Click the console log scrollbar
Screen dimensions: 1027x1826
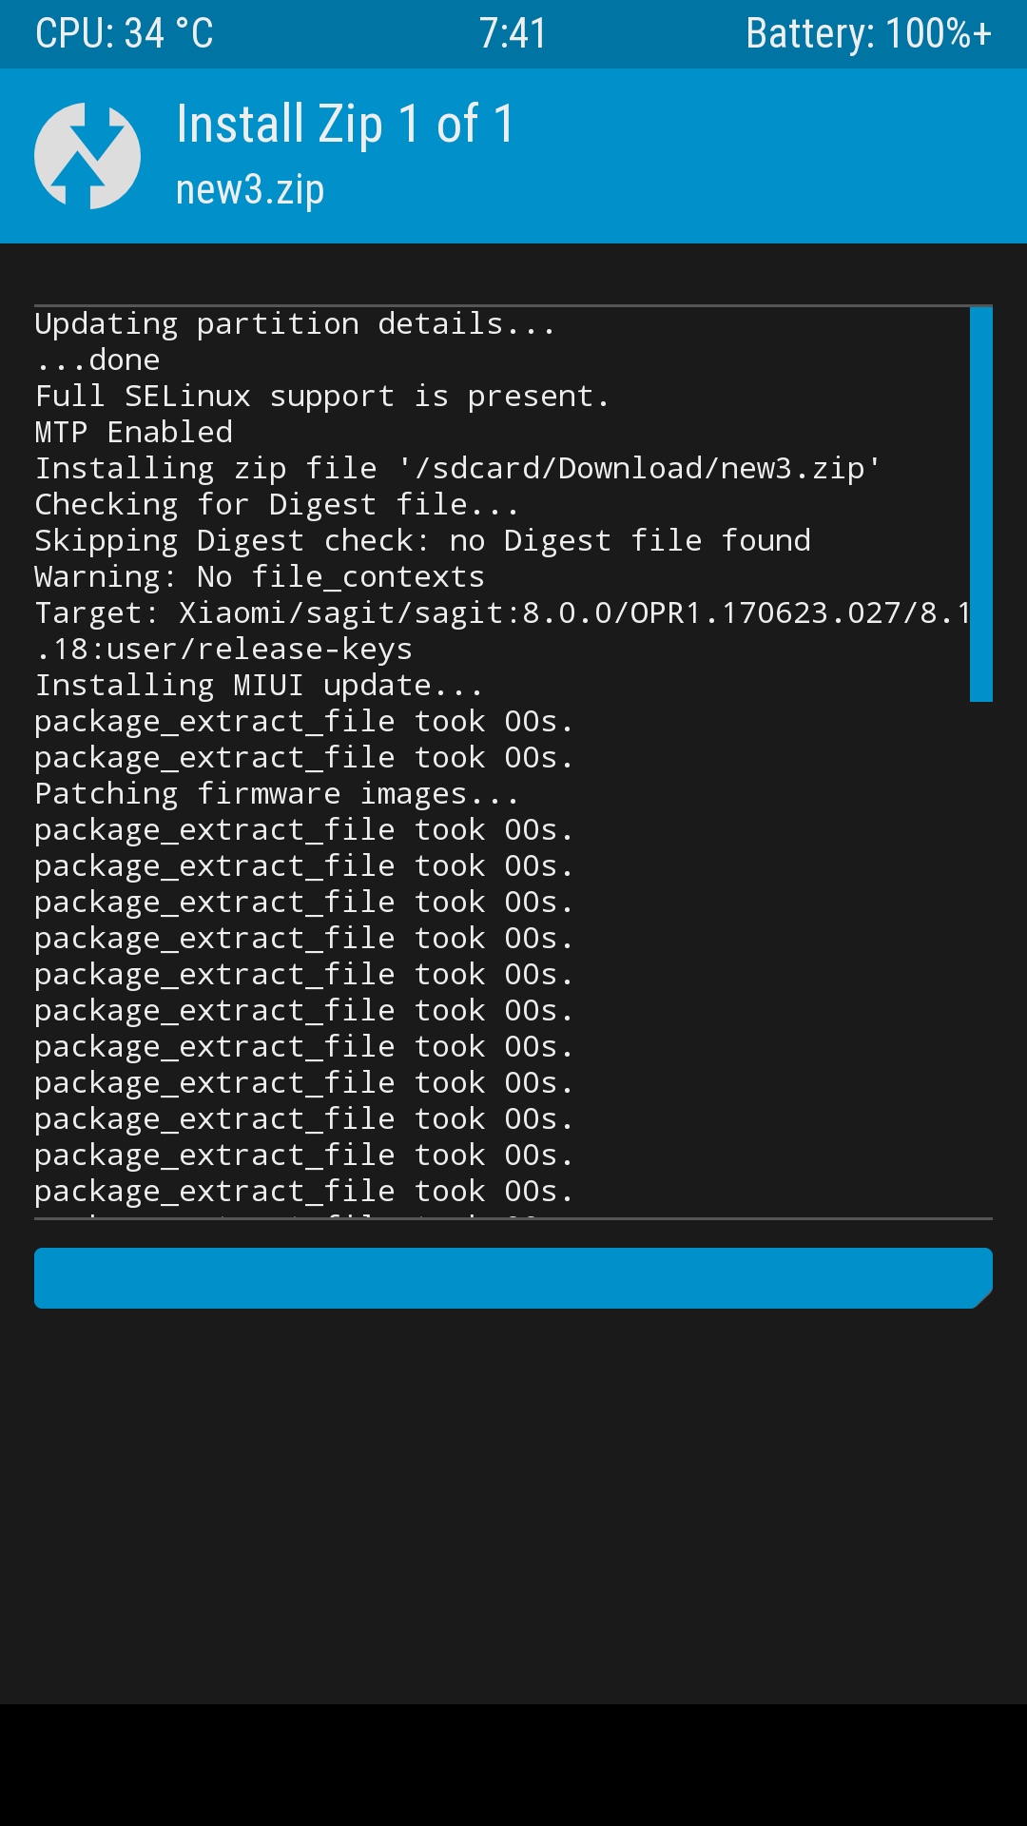pos(980,504)
